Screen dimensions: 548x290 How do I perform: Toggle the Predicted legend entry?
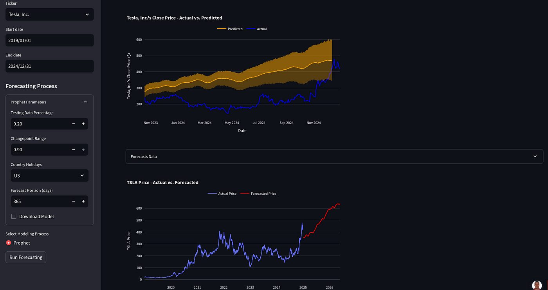click(230, 29)
